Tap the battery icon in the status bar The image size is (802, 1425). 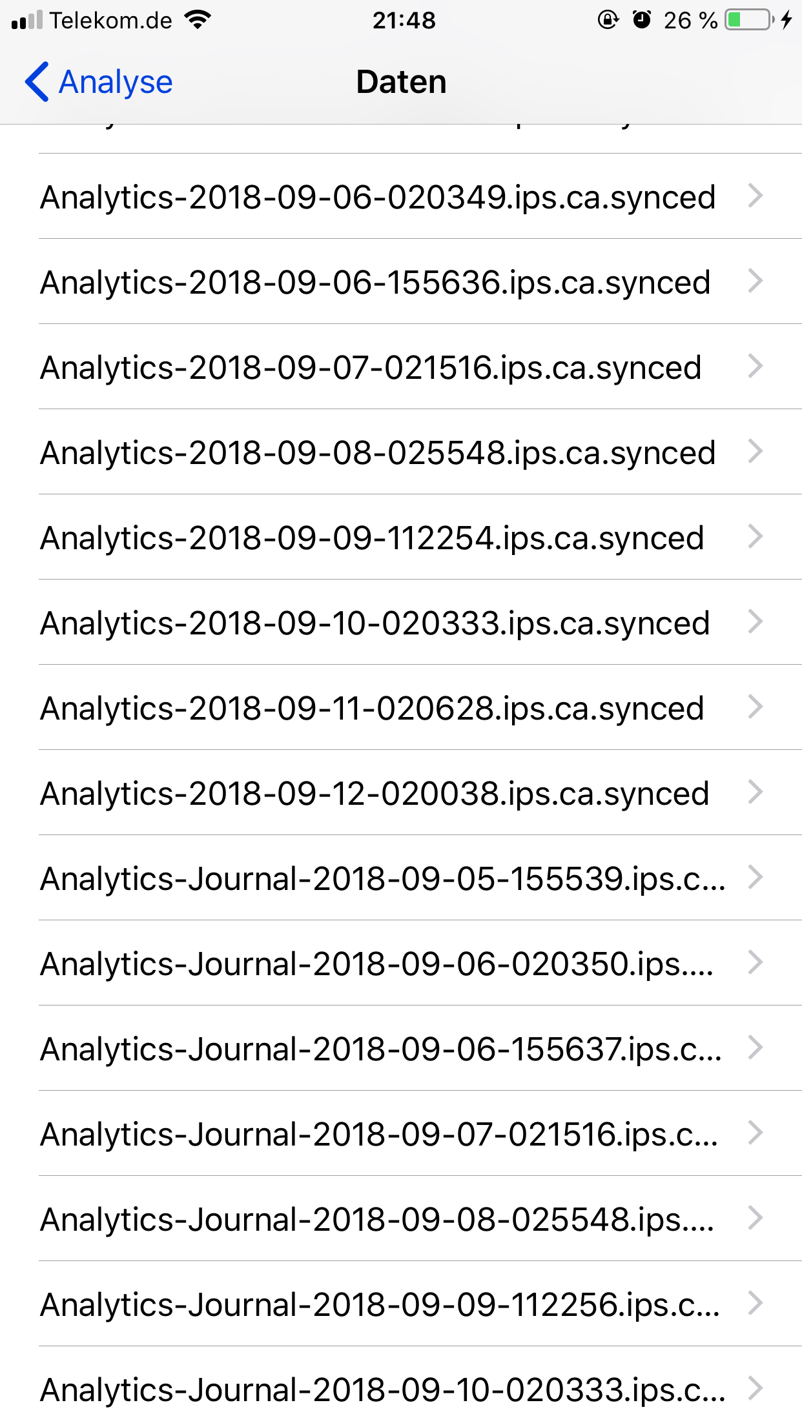750,20
